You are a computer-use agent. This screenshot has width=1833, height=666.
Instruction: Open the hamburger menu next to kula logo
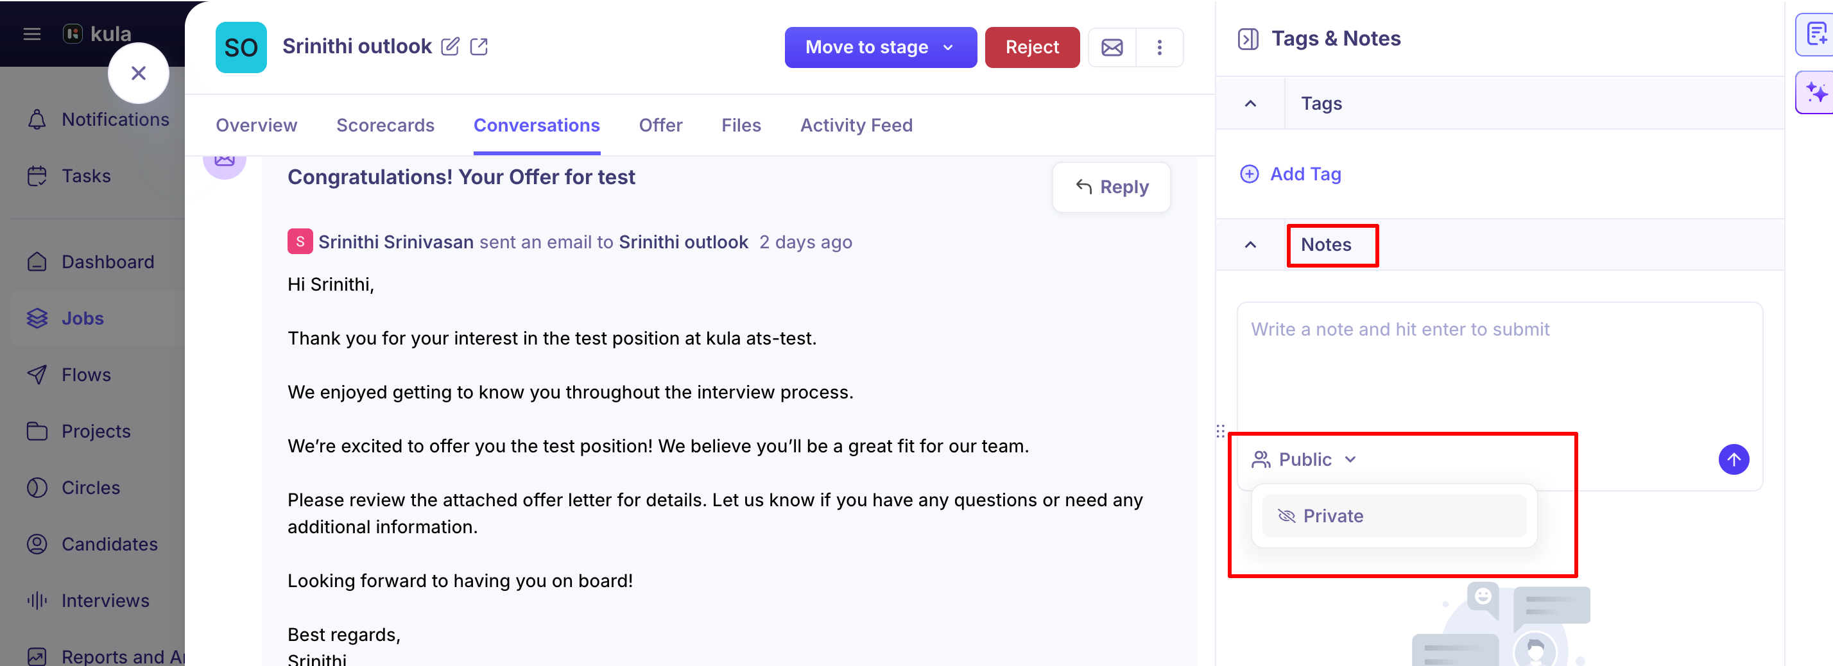click(x=32, y=34)
